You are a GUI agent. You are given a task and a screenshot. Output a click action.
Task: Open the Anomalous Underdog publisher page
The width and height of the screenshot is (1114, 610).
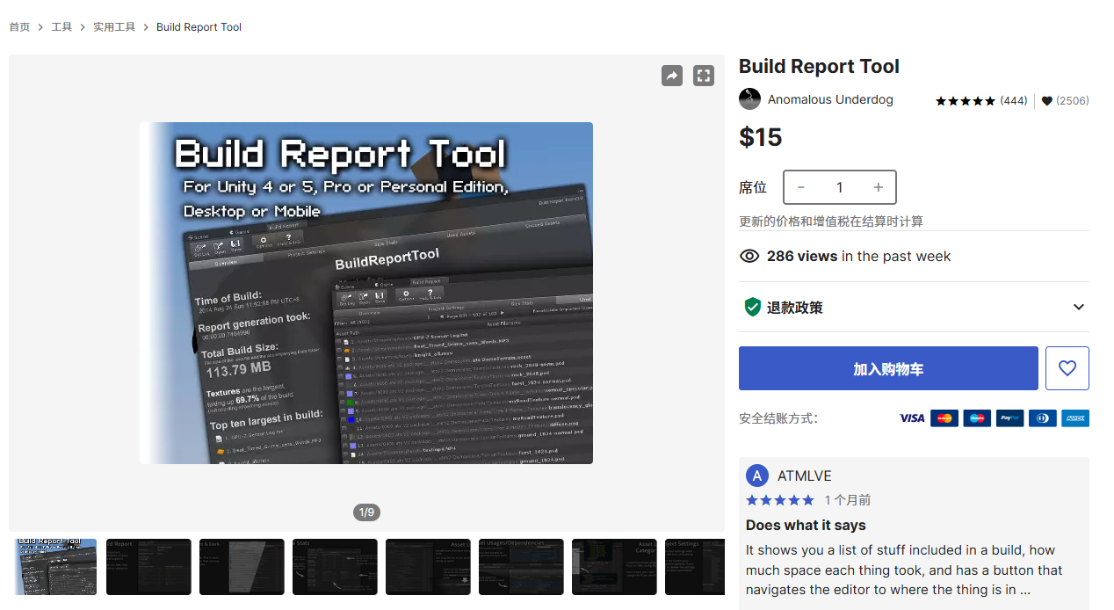coord(830,99)
